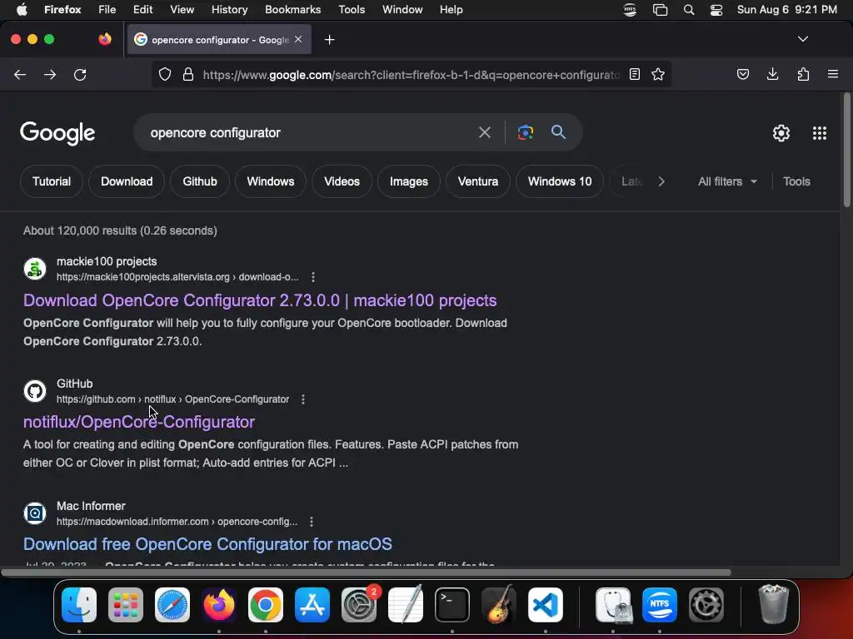Open NTFS for Mac from the Dock
Screen dimensions: 853x639
(660, 605)
